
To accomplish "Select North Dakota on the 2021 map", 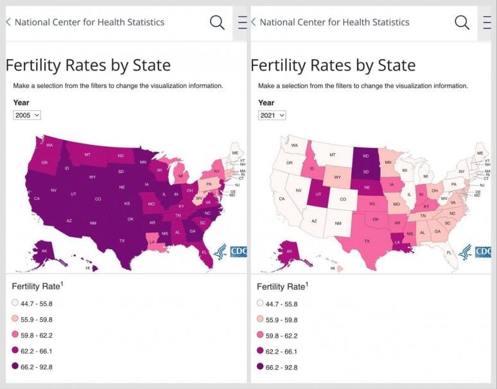I will 366,156.
